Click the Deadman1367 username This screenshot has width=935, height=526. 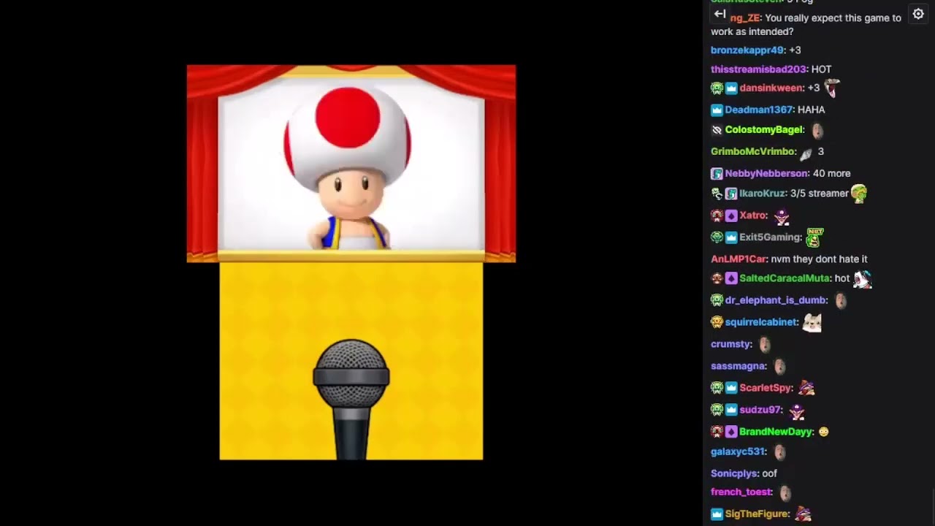coord(758,110)
